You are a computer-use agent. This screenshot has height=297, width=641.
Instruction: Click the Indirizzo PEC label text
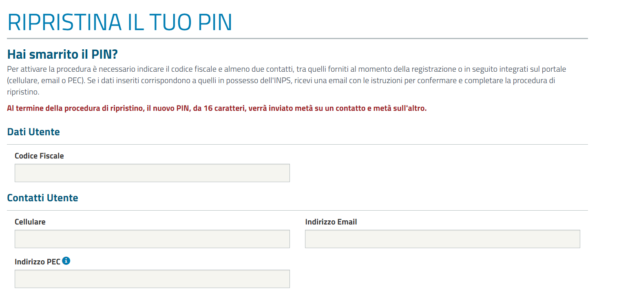coord(38,262)
